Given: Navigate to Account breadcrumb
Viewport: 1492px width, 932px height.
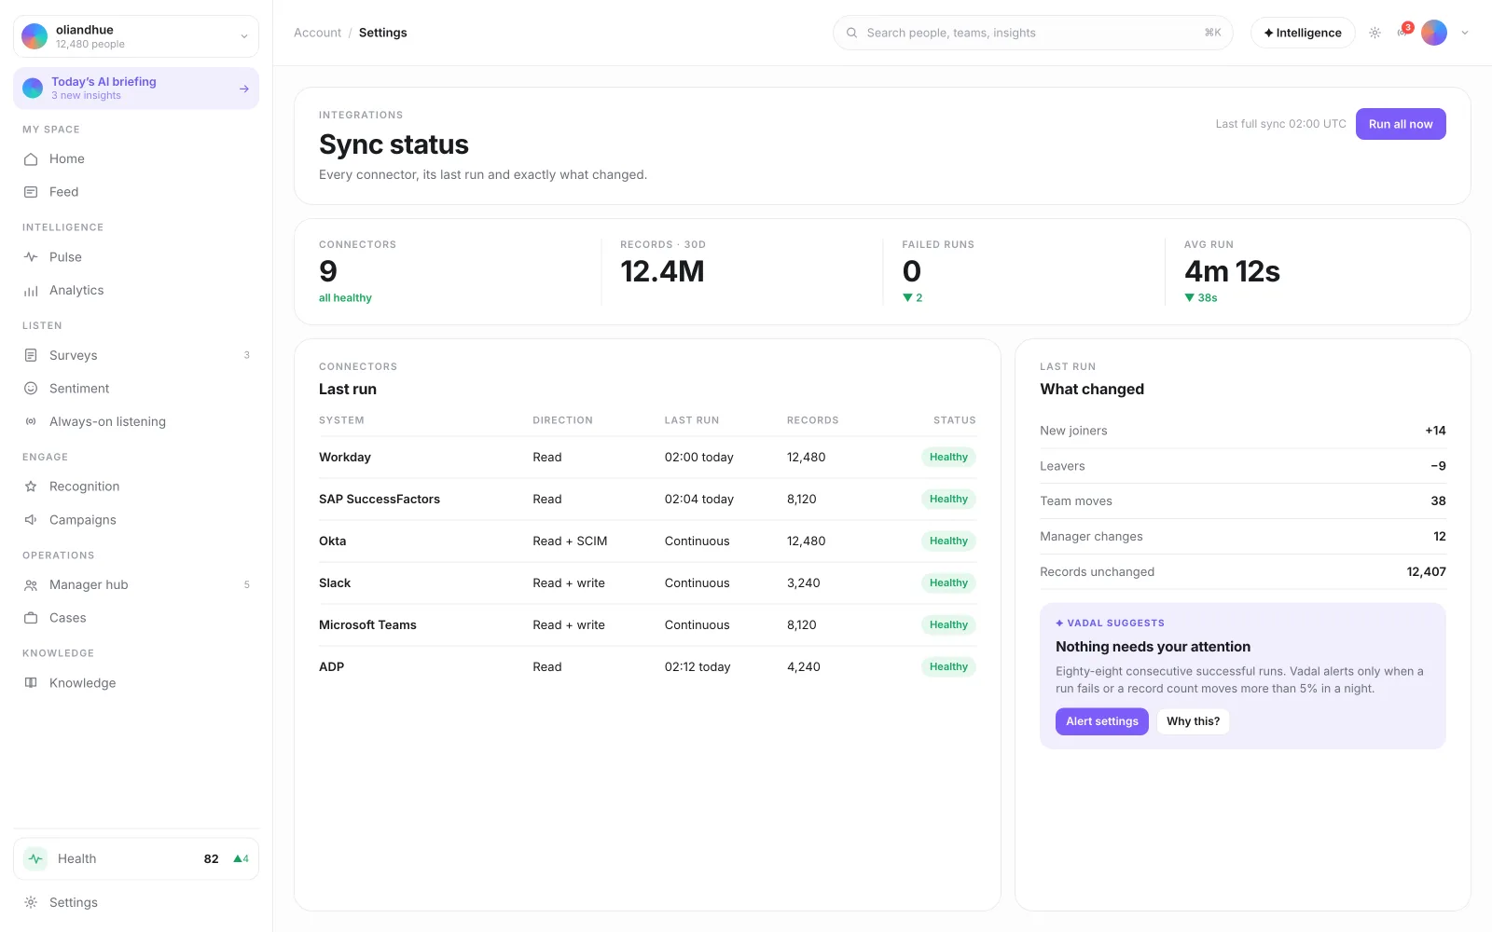Looking at the screenshot, I should coord(317,33).
